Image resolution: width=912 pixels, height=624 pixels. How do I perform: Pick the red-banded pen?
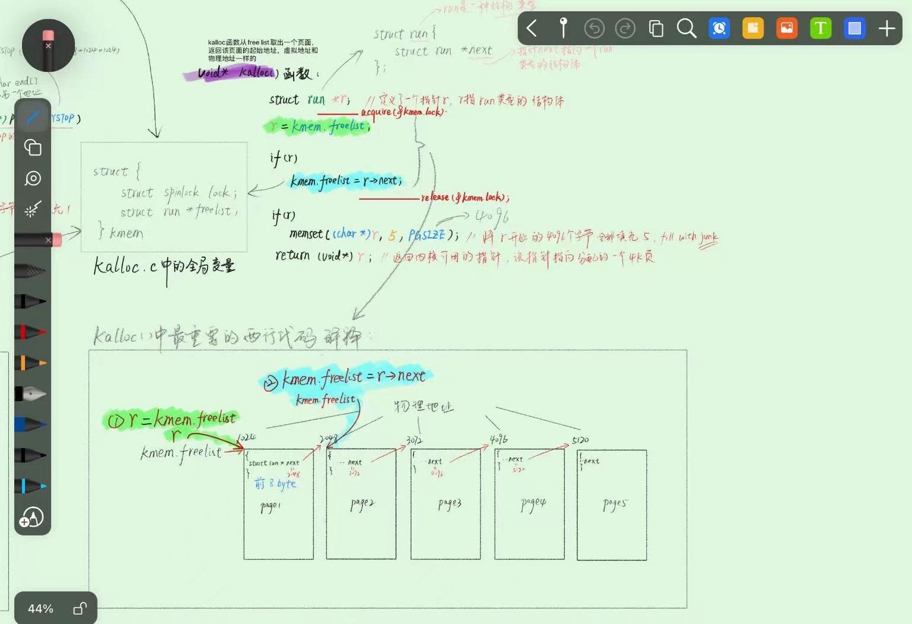30,332
